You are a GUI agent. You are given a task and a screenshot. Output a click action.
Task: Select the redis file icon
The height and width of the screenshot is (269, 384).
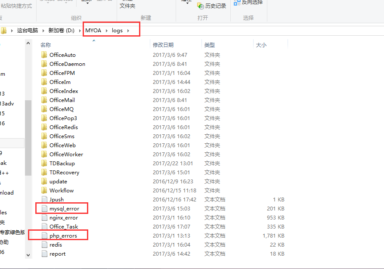[x=44, y=245]
